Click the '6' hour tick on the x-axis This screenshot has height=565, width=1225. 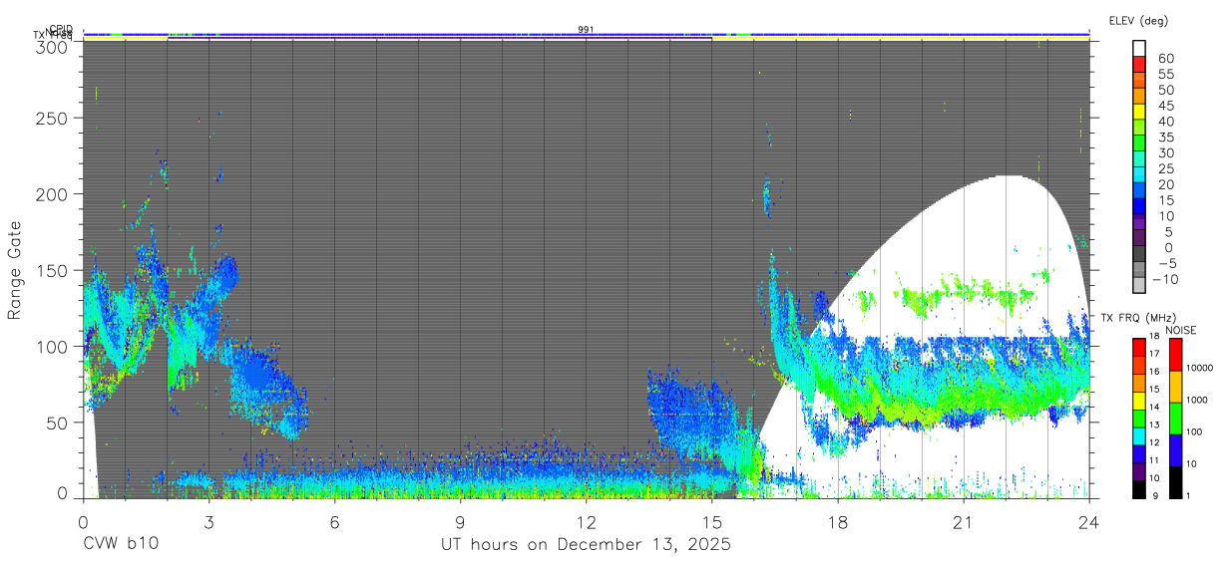334,522
